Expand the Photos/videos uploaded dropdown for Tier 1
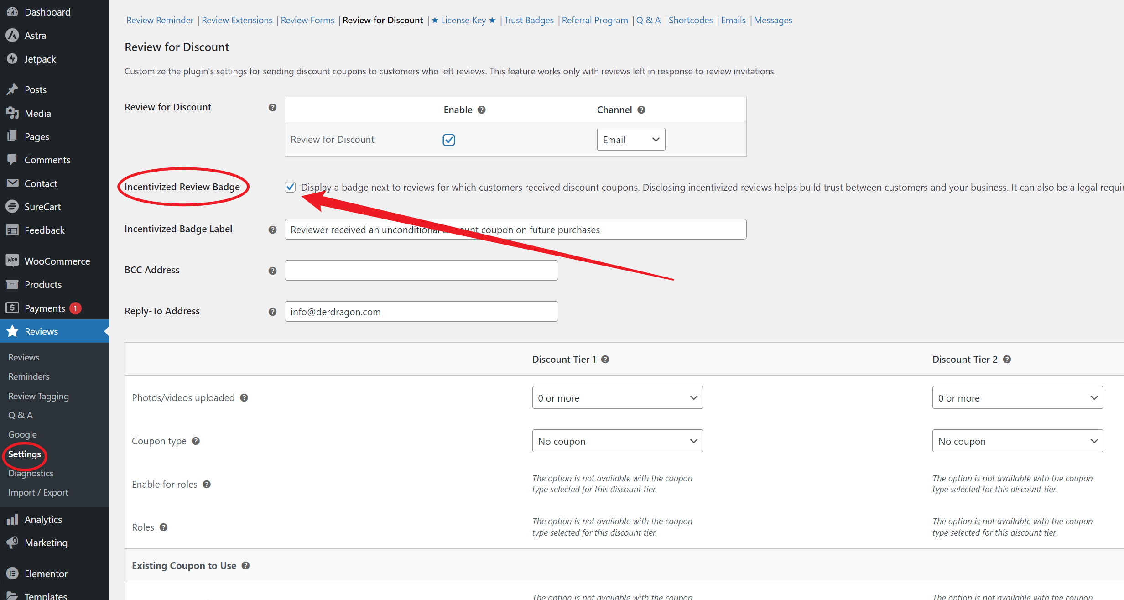Viewport: 1124px width, 600px height. click(x=617, y=397)
